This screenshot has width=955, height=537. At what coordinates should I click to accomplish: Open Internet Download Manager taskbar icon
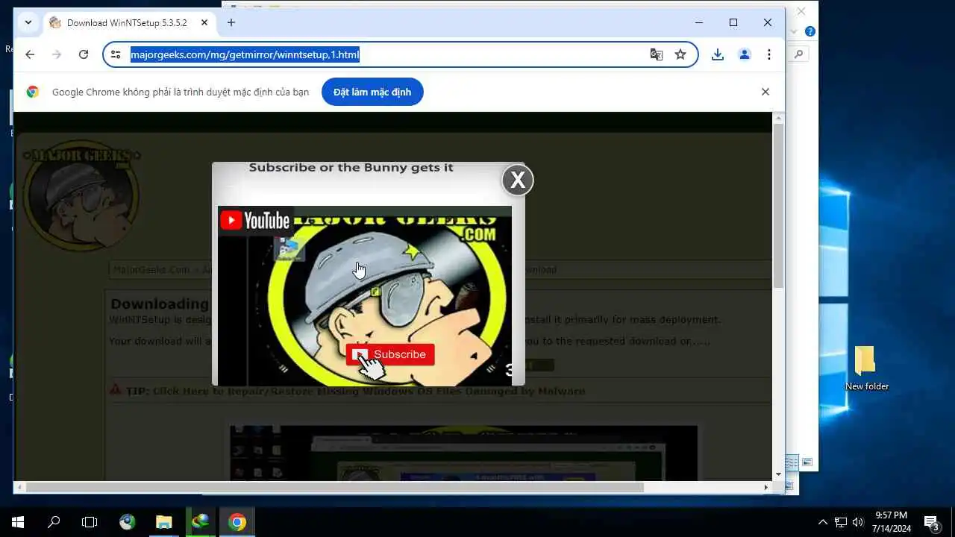point(200,522)
